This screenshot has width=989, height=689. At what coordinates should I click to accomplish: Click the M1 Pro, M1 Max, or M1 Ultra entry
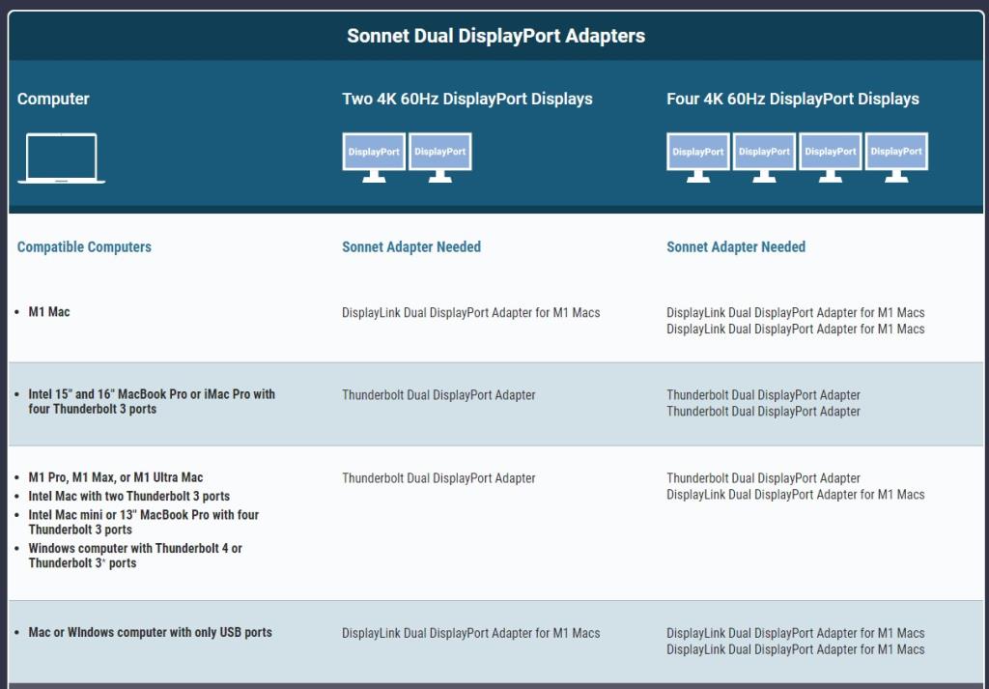click(116, 477)
